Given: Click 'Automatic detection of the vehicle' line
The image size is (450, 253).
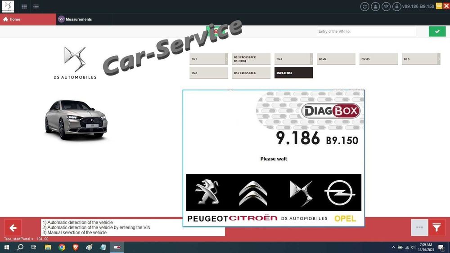Looking at the screenshot, I should tap(77, 222).
